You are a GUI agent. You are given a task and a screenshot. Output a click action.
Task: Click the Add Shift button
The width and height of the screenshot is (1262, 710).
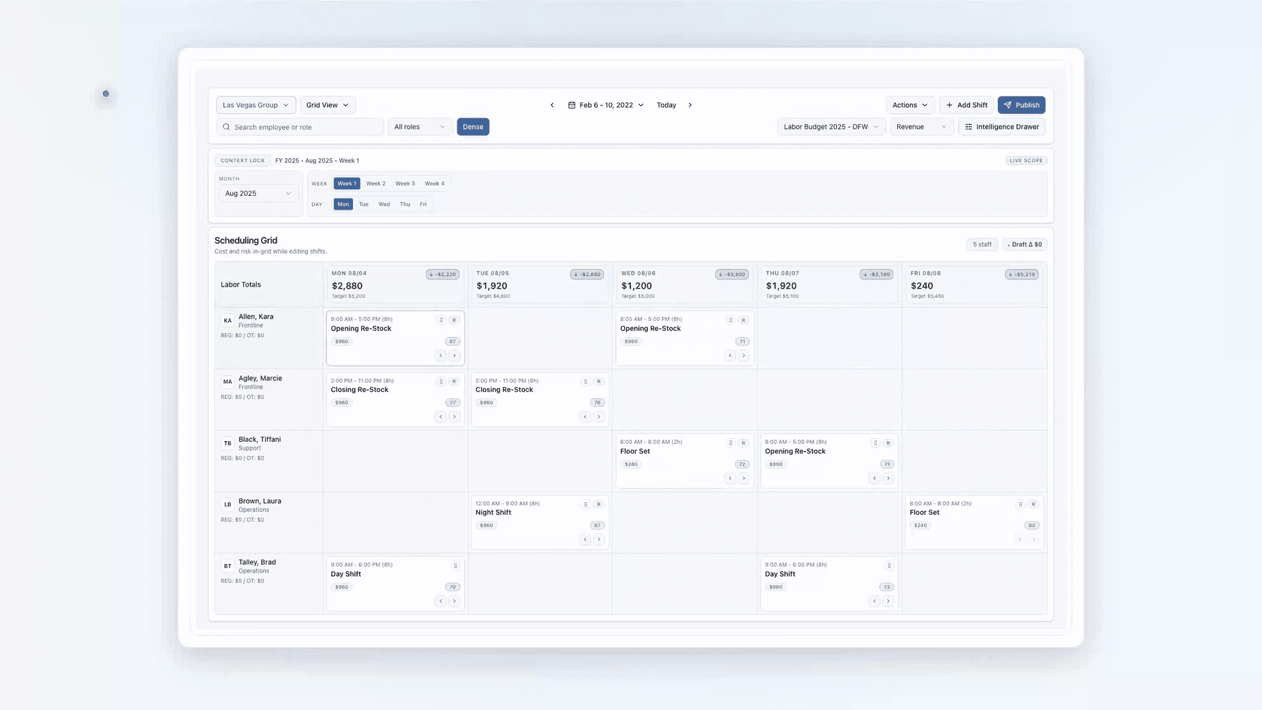(x=966, y=105)
